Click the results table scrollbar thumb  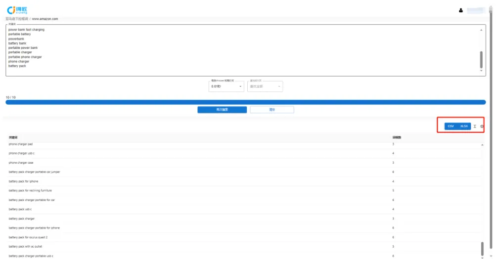point(482,249)
